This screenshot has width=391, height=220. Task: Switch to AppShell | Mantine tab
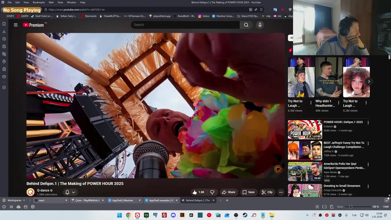pos(125,200)
